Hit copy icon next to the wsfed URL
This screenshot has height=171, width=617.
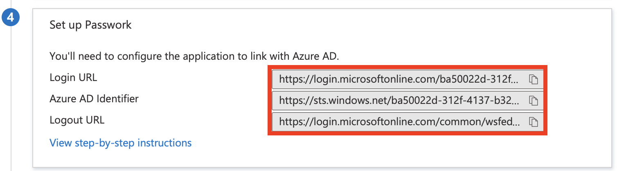tap(533, 122)
